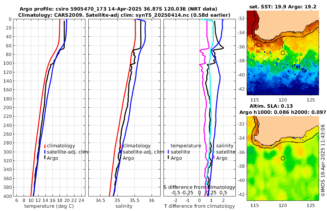Click depth tick label 100
Screen dimensions: 327x211
[8, 63]
